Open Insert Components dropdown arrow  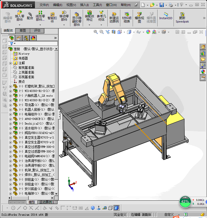point(19,25)
